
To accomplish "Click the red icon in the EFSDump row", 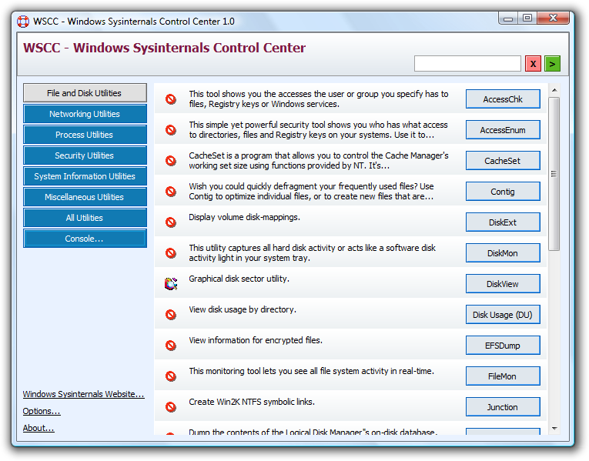I will (x=171, y=346).
